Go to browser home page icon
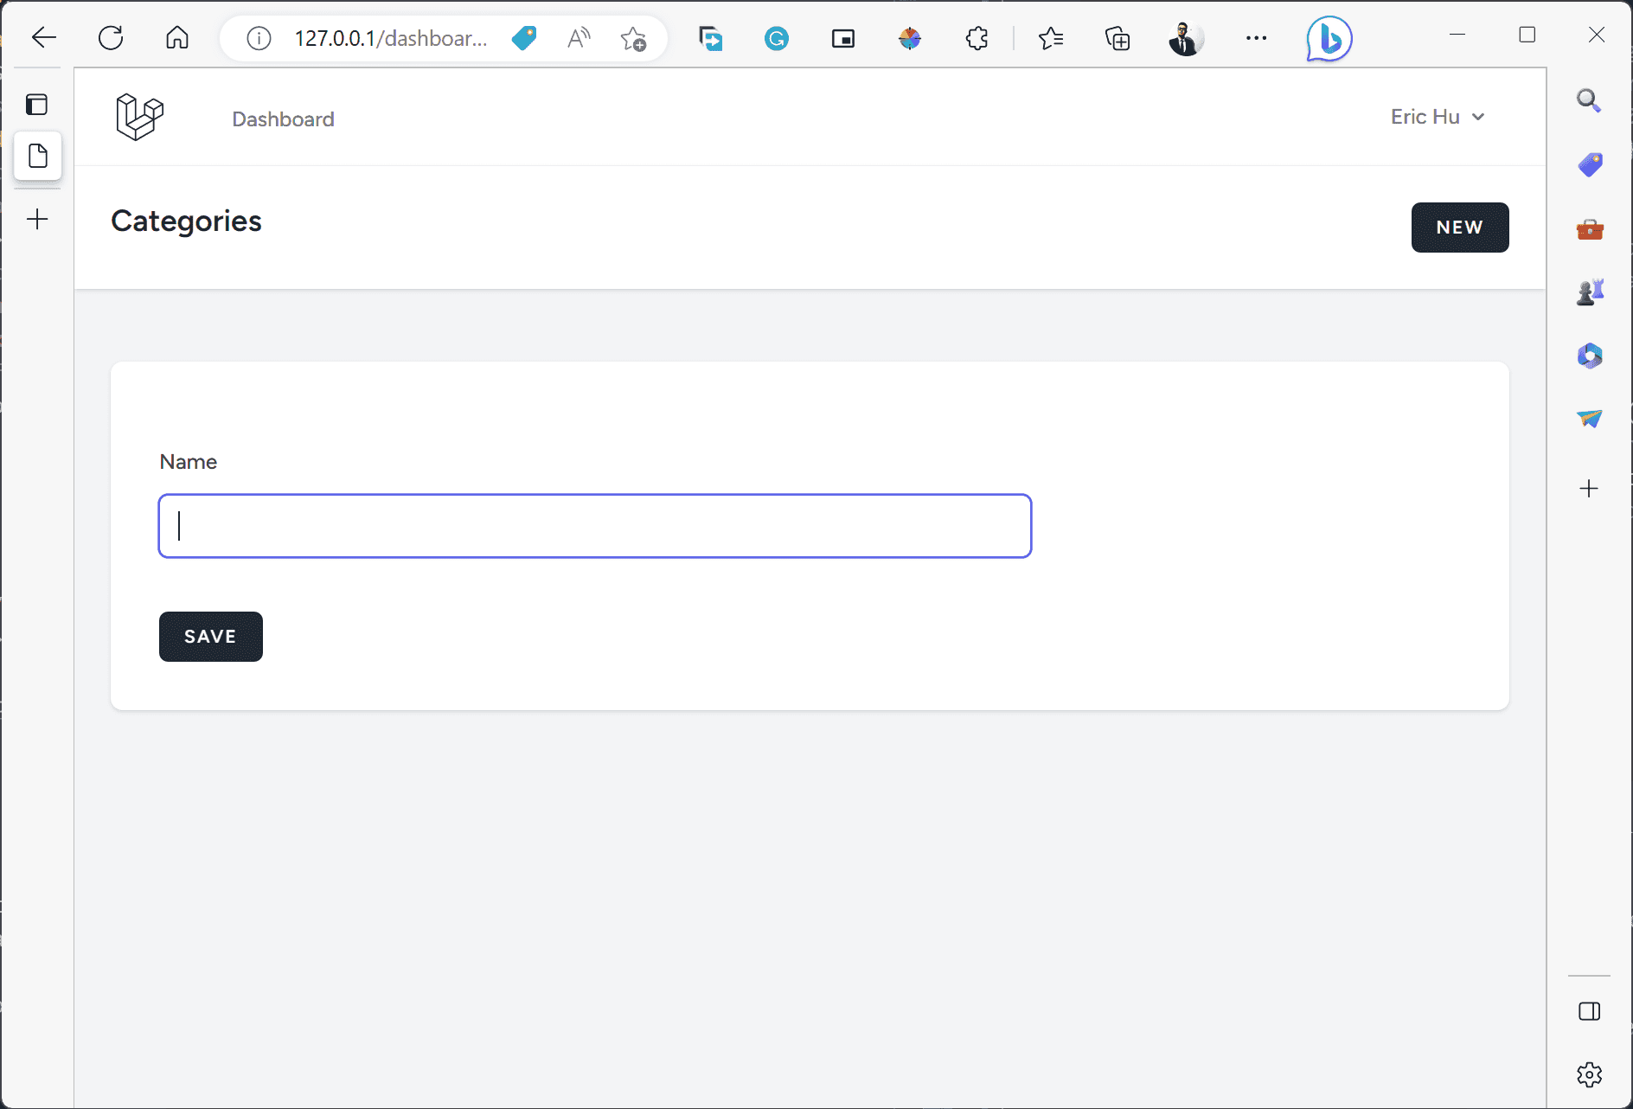Screen dimensions: 1633x1109 (177, 37)
